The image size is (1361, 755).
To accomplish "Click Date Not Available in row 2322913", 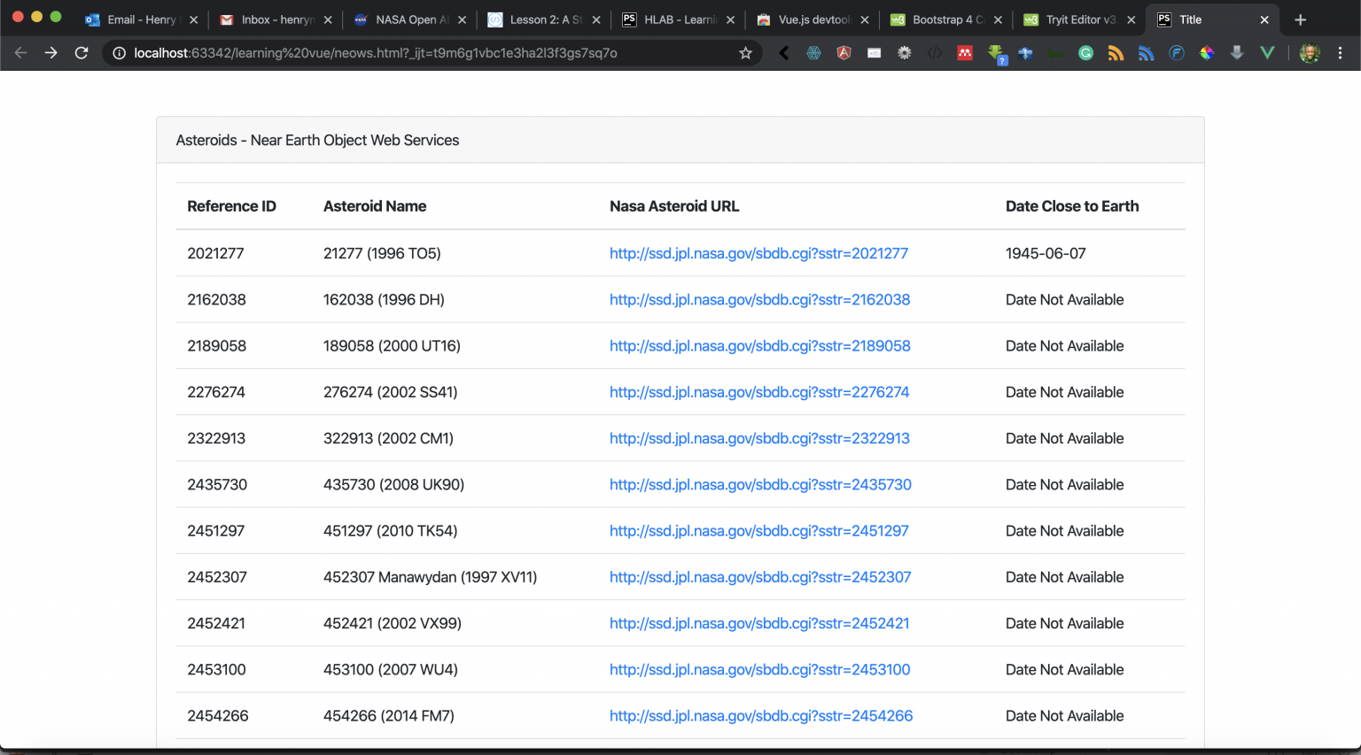I will (1064, 438).
